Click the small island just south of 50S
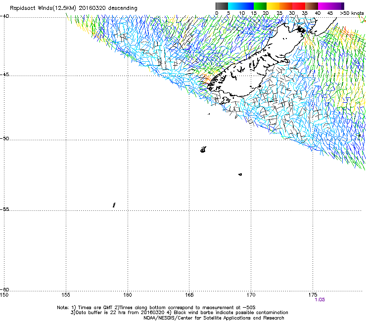This screenshot has width=366, height=321. 203,150
